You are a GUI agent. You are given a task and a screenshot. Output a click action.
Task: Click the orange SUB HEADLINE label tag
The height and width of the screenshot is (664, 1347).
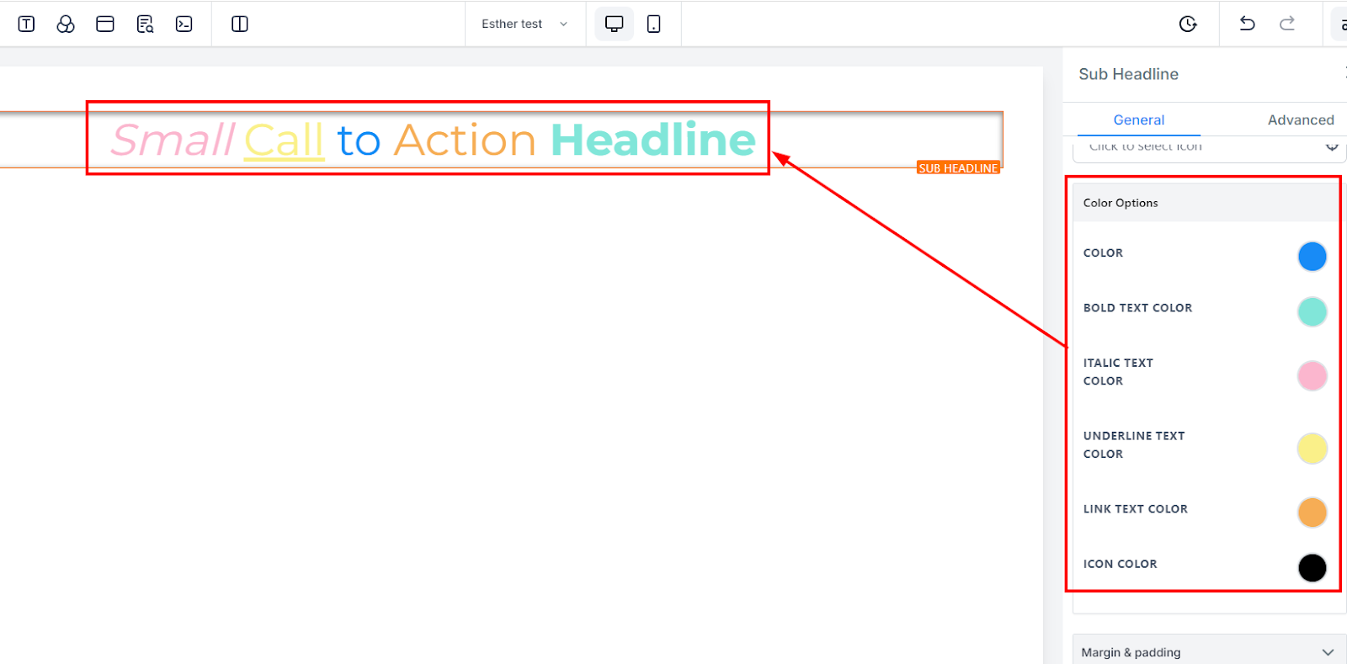pos(958,167)
